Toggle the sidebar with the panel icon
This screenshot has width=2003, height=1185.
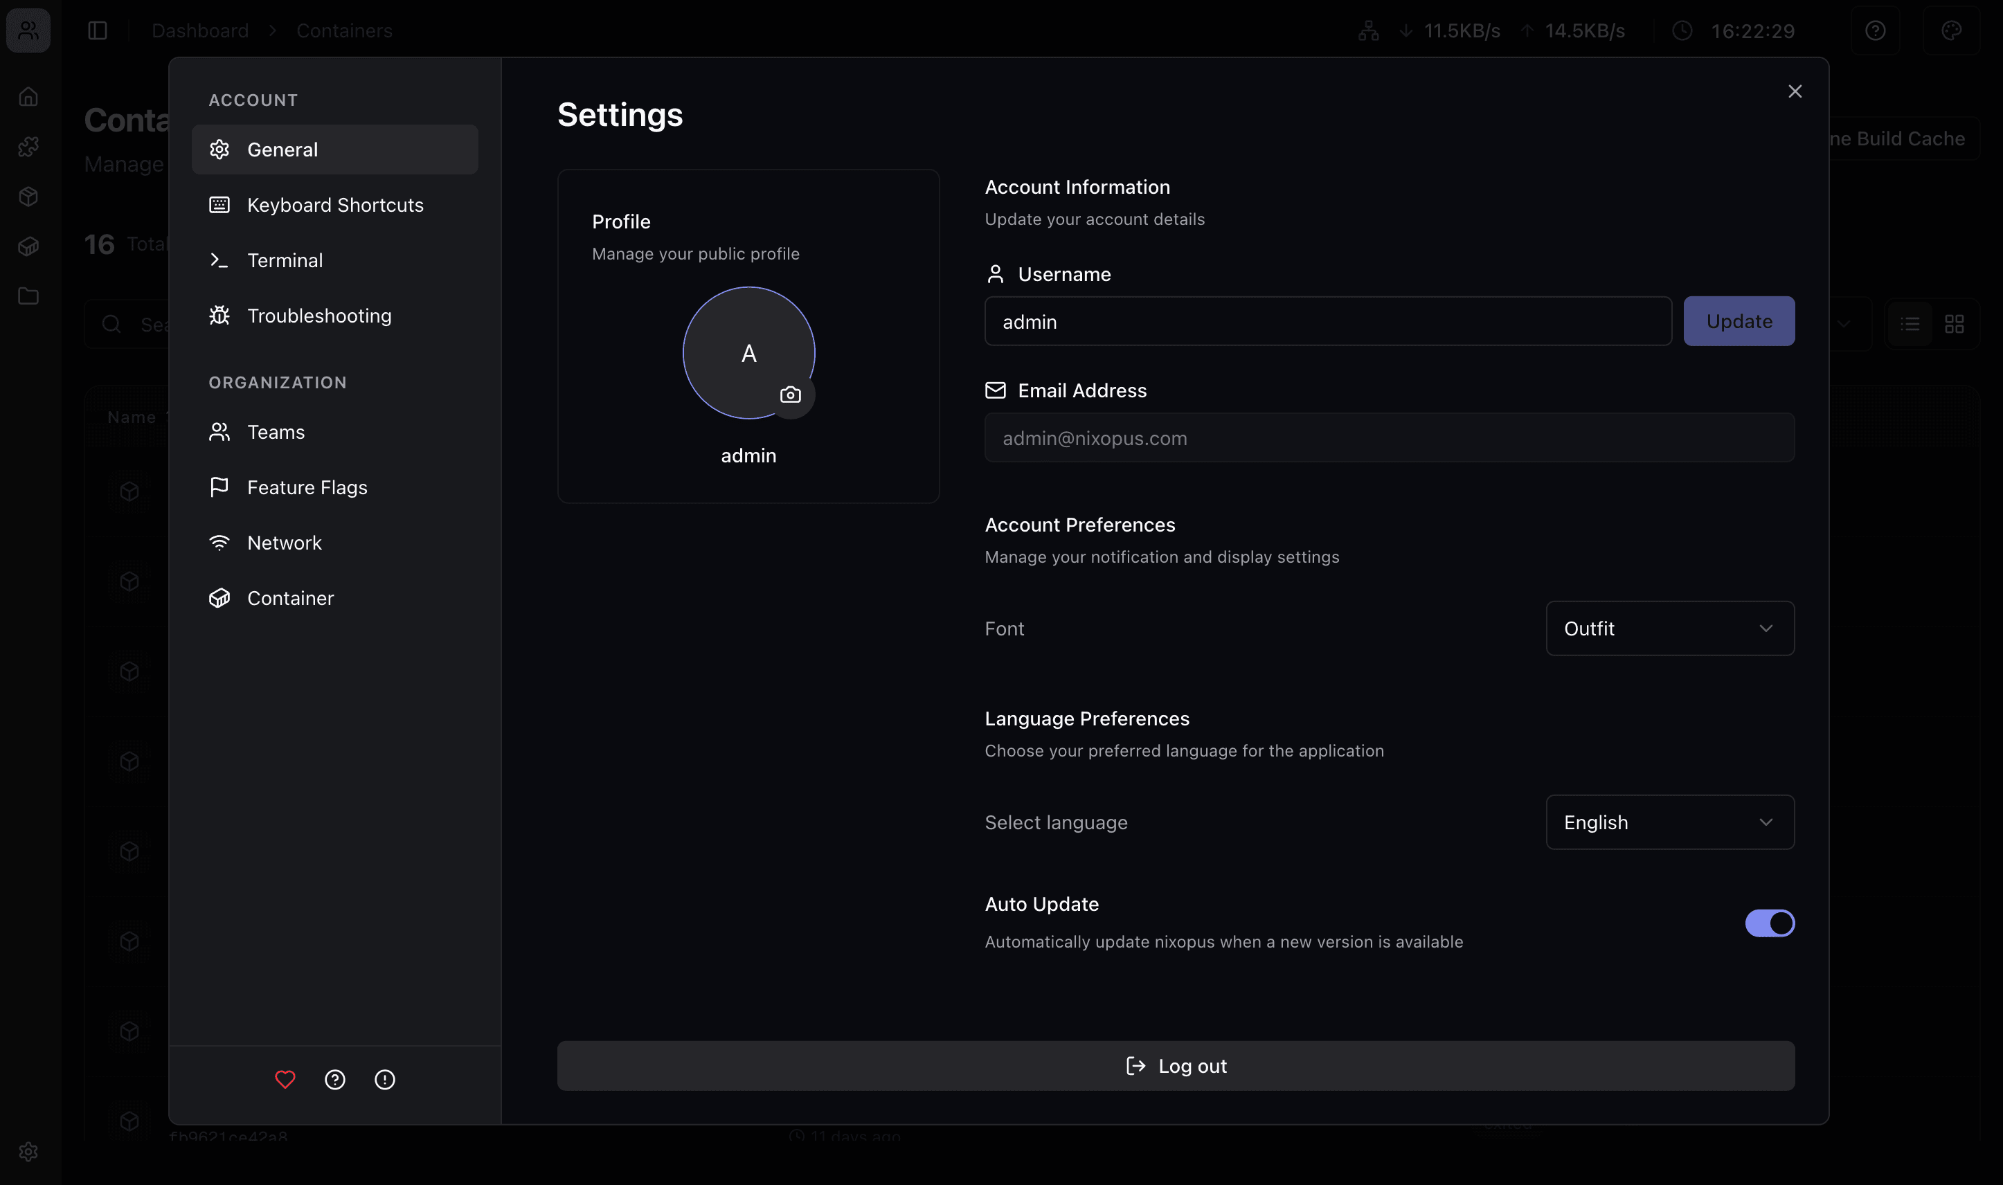coord(98,30)
